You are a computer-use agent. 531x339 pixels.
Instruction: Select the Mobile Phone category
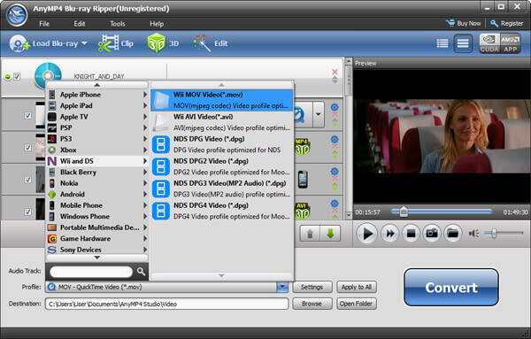click(97, 205)
